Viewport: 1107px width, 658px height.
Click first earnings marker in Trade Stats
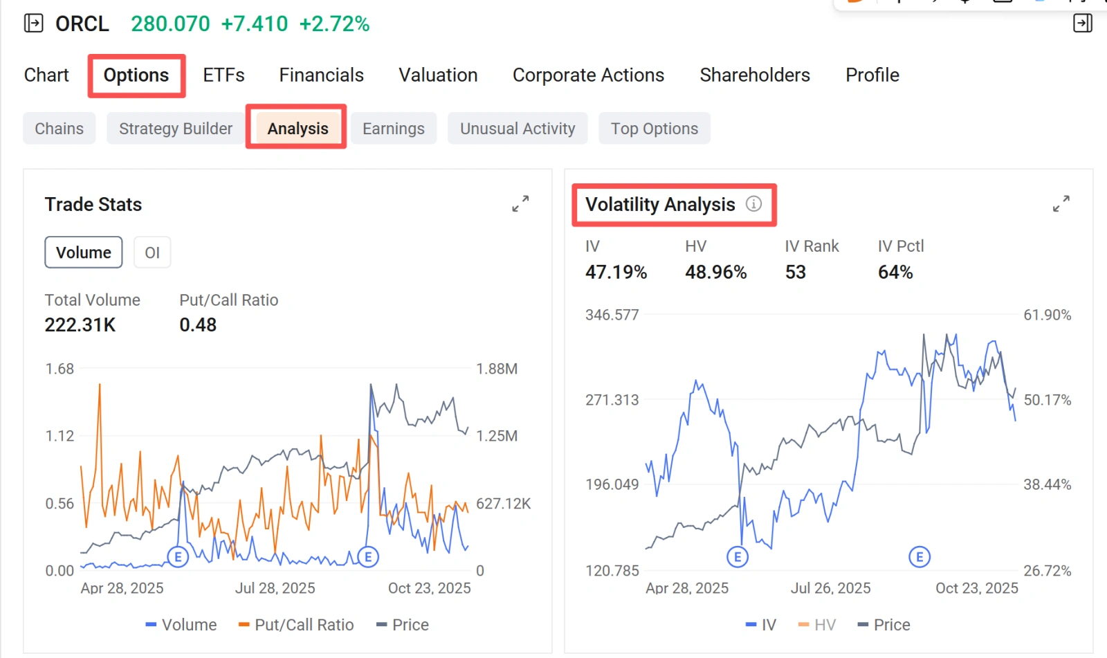[179, 557]
